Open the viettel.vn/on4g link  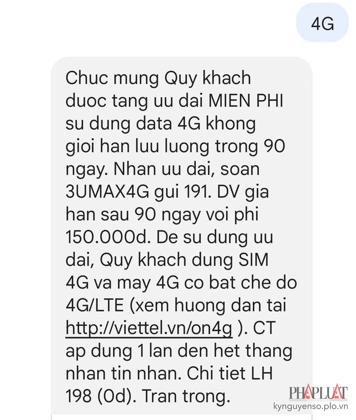point(149,328)
